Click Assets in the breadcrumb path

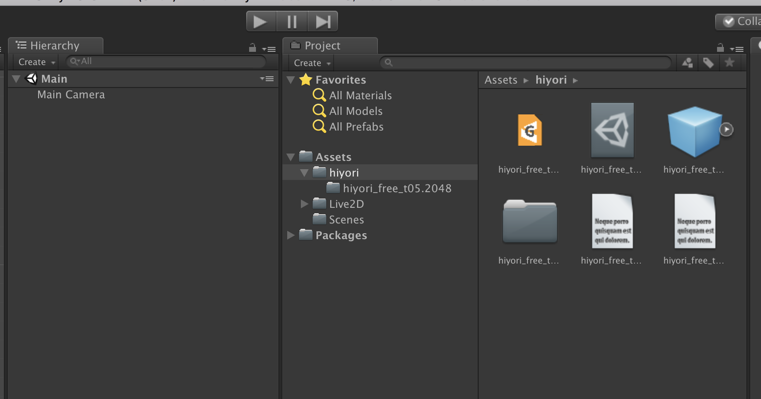501,80
